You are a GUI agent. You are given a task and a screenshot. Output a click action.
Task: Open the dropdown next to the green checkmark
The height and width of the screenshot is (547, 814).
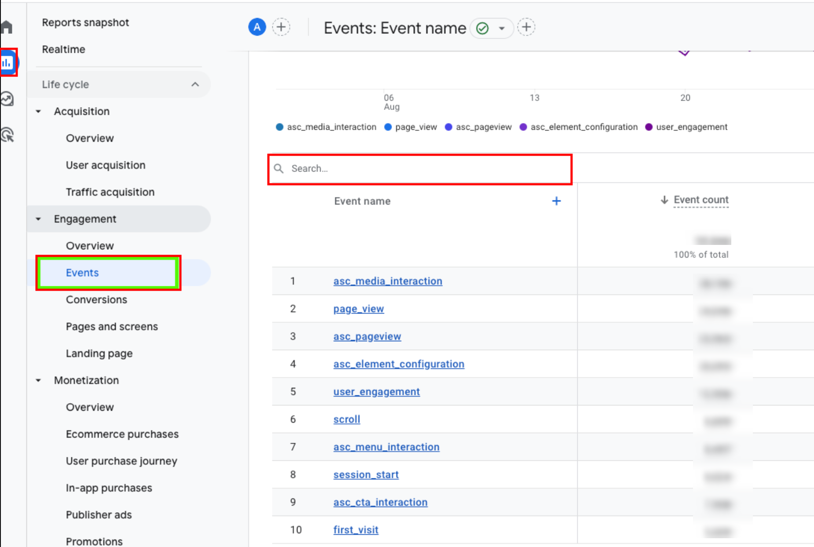click(501, 28)
